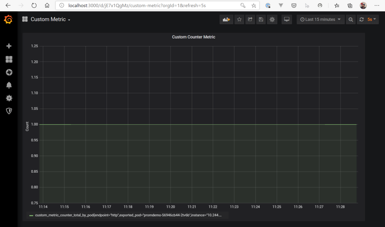Open Configuration gear icon in sidebar
385x227 pixels.
click(x=9, y=98)
